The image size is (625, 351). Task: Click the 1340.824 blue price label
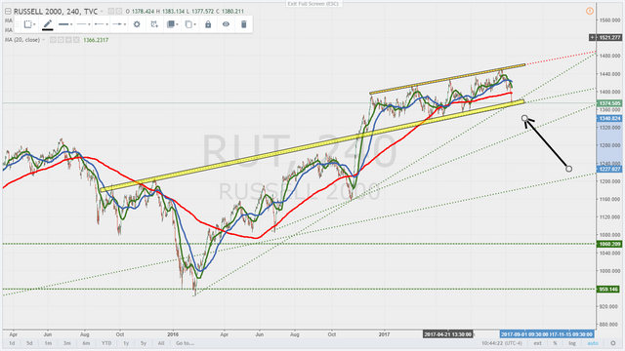(x=609, y=119)
